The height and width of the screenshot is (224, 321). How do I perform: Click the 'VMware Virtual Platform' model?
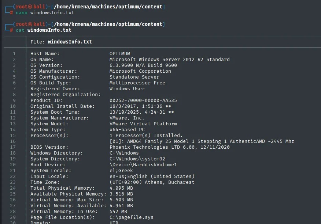coord(143,124)
